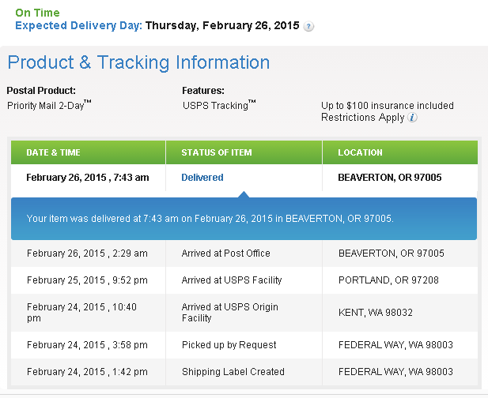488x398 pixels.
Task: Click the PORTLAND, OR 97208 location cell
Action: (x=388, y=280)
